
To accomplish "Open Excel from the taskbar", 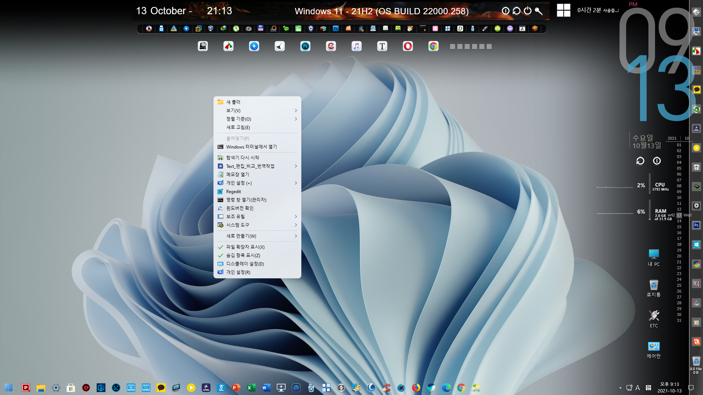I will tap(251, 388).
